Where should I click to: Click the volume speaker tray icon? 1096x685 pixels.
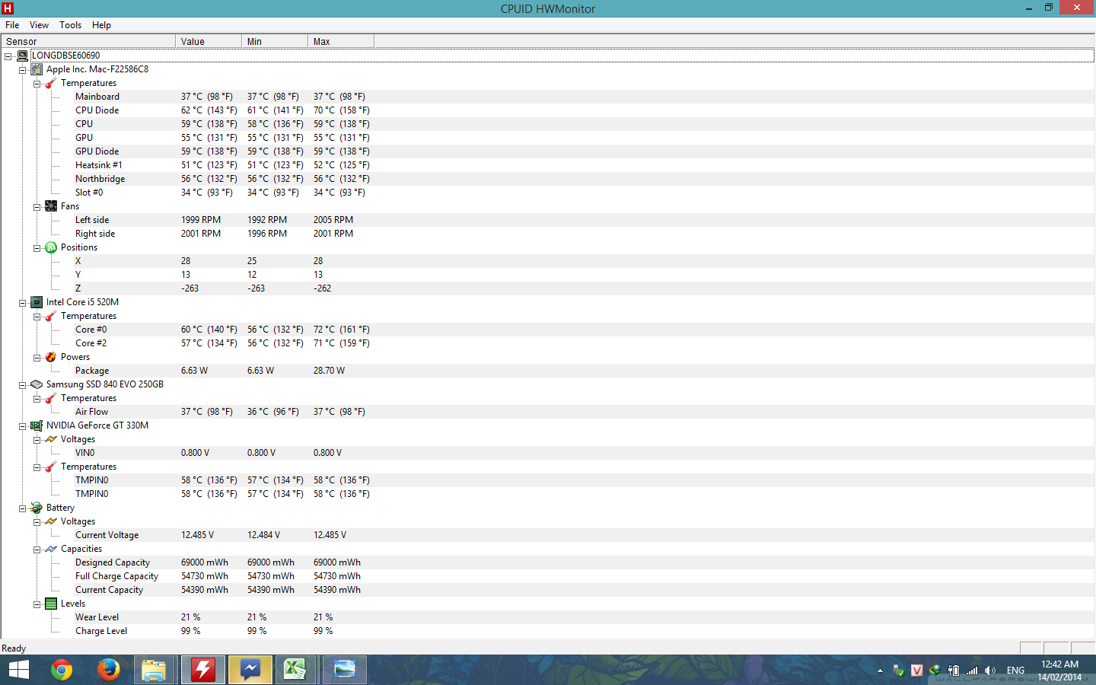[x=990, y=671]
